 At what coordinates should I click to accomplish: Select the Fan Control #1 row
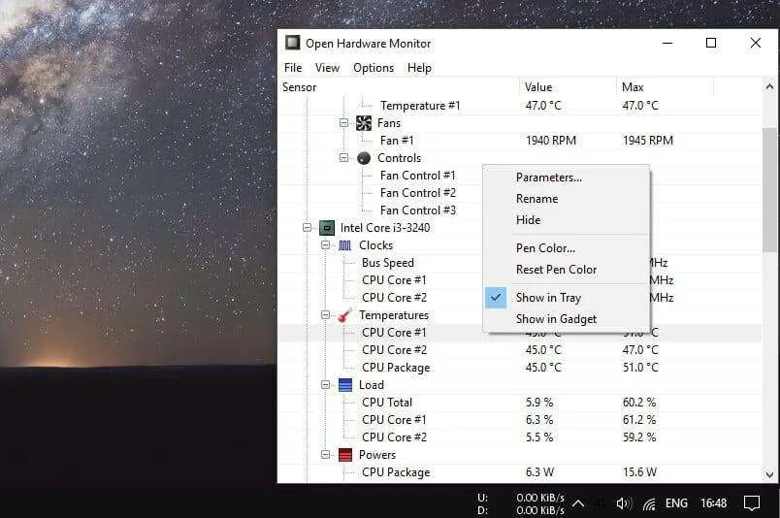click(418, 176)
